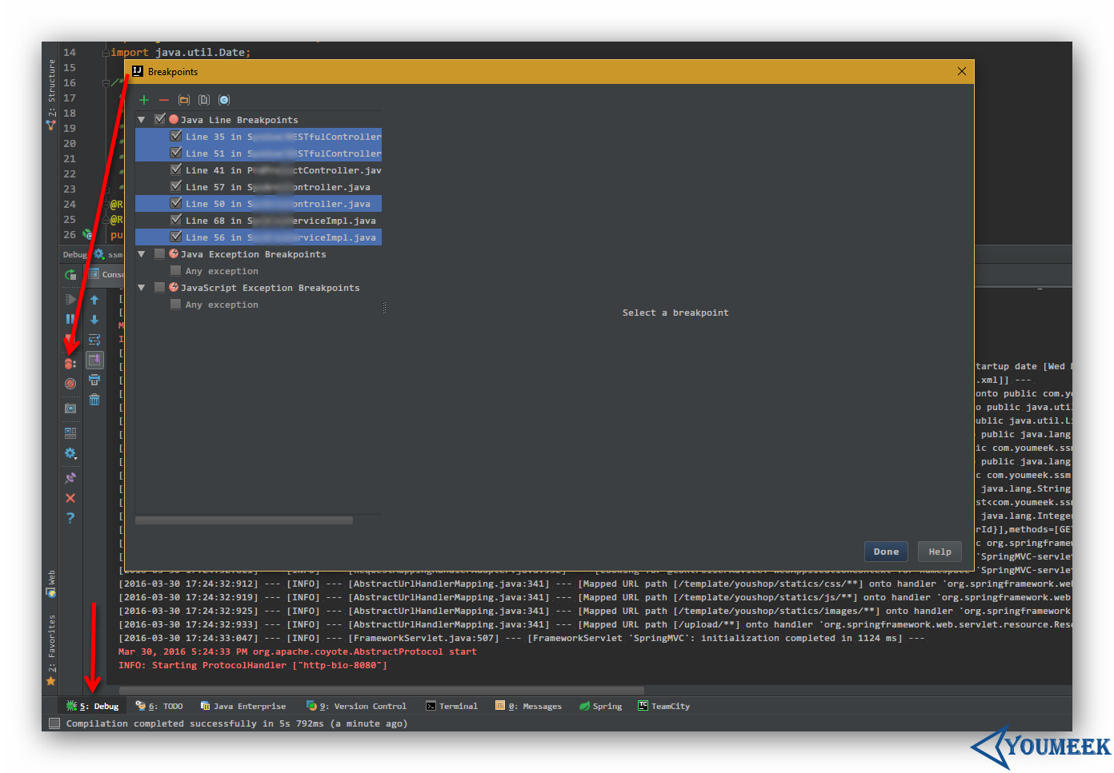Enable Any exception under Java Exception Breakpoints
Viewport: 1114px width, 773px height.
pyautogui.click(x=176, y=271)
